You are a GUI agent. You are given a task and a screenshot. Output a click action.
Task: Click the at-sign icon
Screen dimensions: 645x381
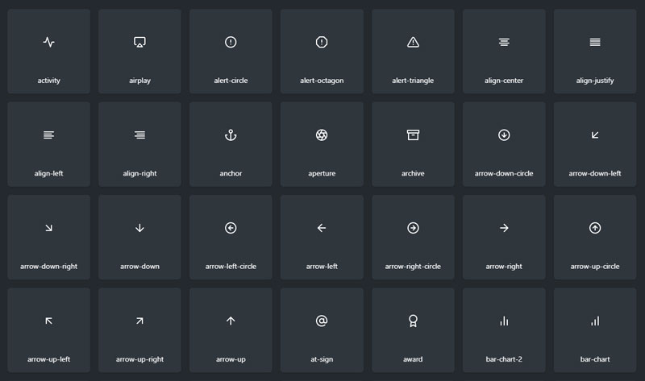click(322, 321)
